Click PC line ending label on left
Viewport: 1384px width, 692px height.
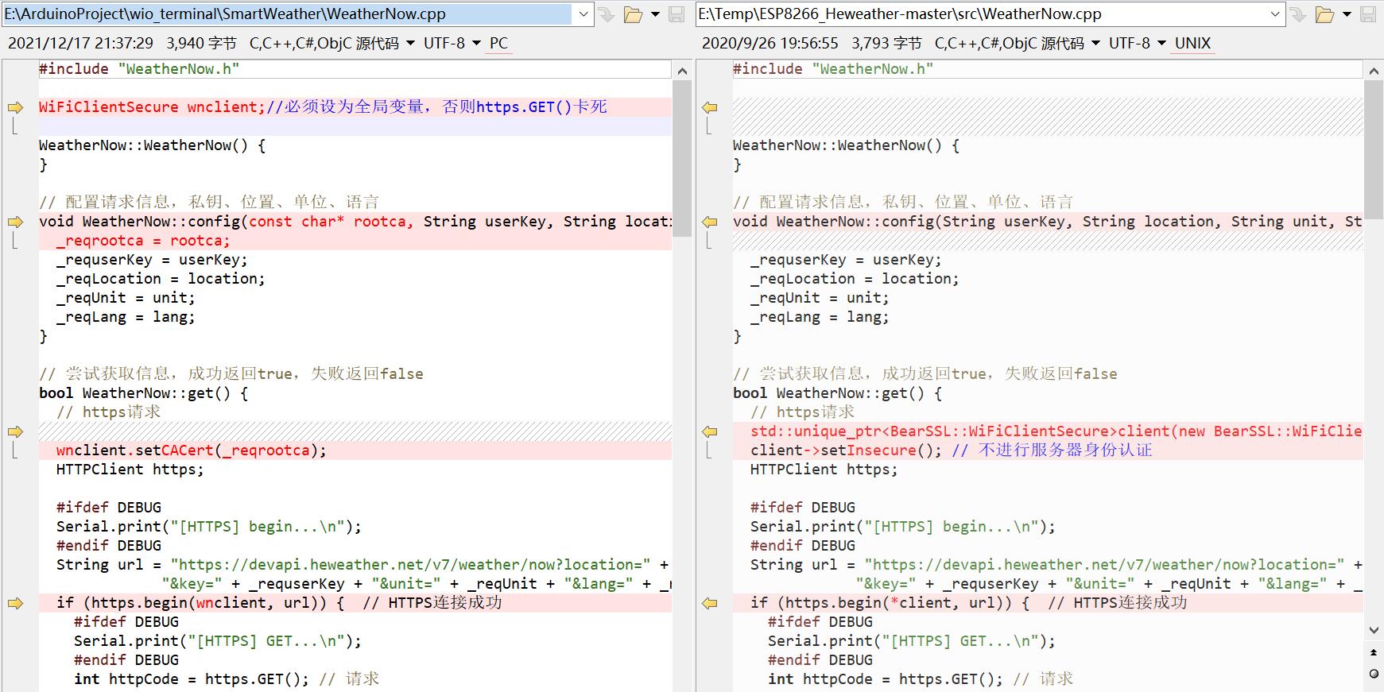[498, 44]
